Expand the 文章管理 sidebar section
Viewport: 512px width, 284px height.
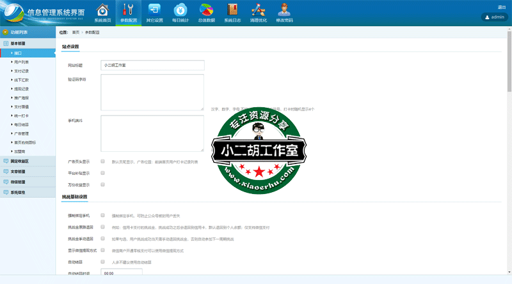click(28, 172)
